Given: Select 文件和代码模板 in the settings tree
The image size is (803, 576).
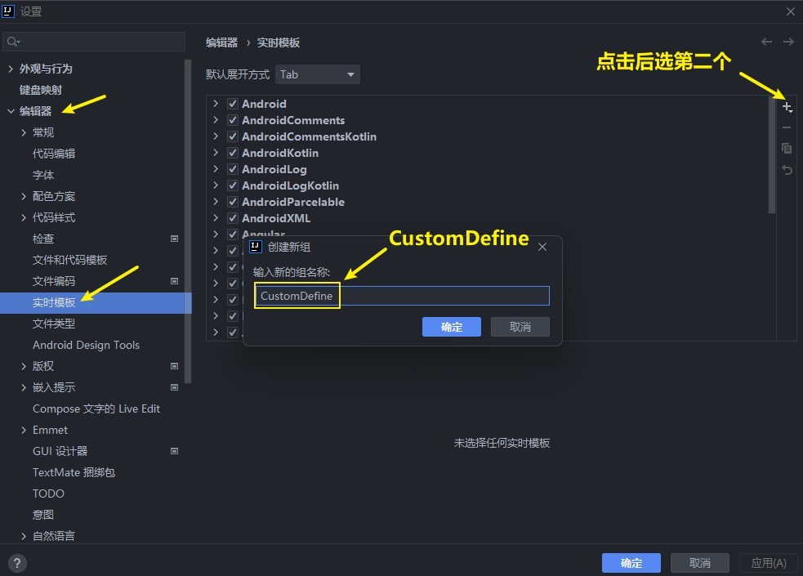Looking at the screenshot, I should tap(69, 260).
